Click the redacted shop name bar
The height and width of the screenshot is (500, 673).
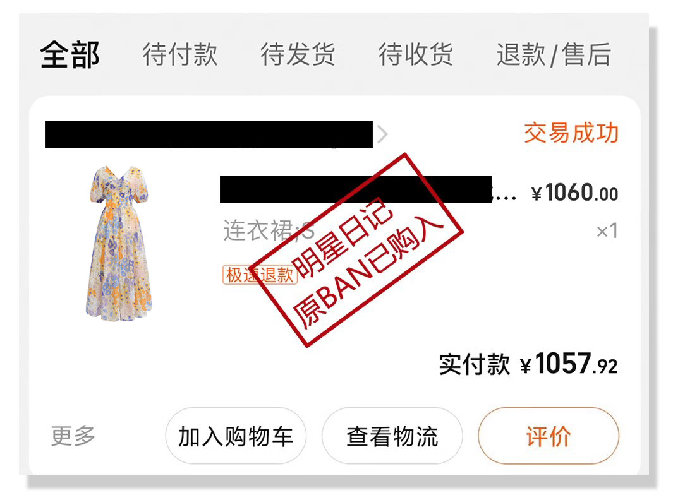209,134
